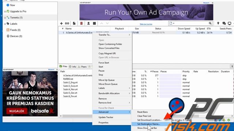Image resolution: width=234 pixels, height=131 pixels.
Task: Open the Take our survey link
Action: [146, 24]
